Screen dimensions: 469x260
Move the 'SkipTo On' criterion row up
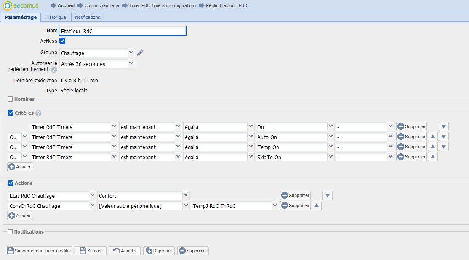tap(432, 157)
